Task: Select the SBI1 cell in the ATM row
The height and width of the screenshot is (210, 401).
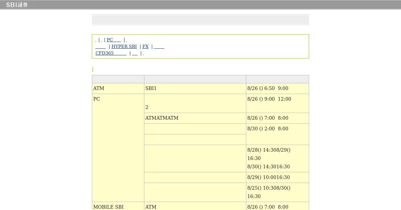Action: click(195, 88)
